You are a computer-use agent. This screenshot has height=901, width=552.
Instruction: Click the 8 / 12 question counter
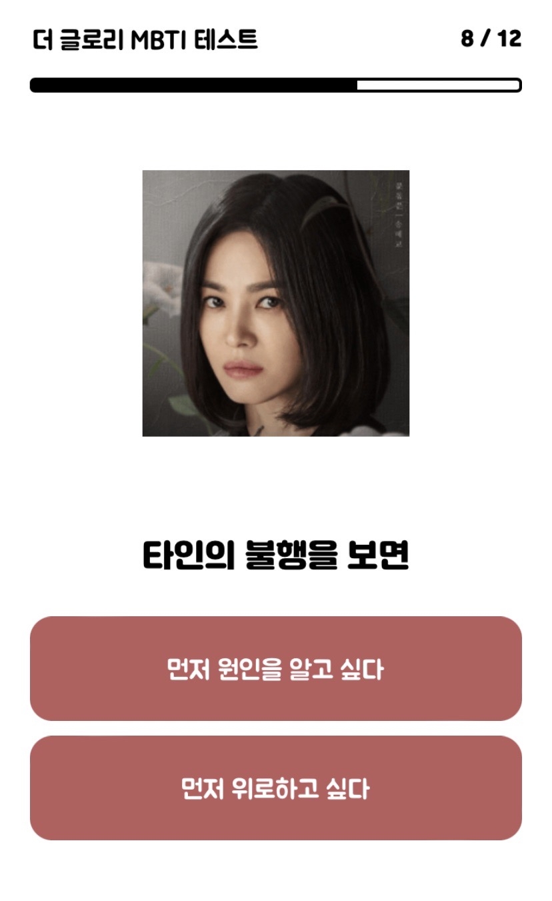[491, 39]
